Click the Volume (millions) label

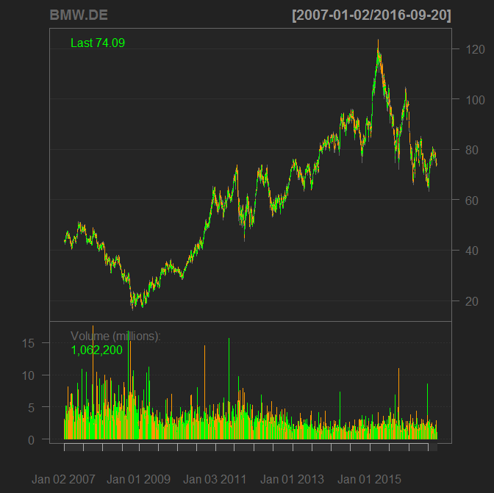tap(115, 336)
